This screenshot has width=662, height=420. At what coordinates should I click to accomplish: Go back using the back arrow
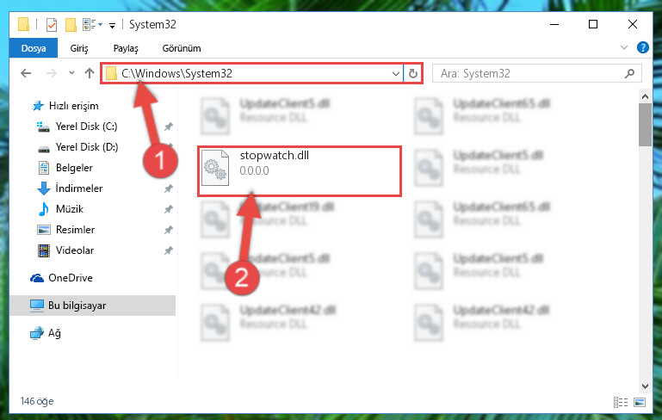[26, 73]
